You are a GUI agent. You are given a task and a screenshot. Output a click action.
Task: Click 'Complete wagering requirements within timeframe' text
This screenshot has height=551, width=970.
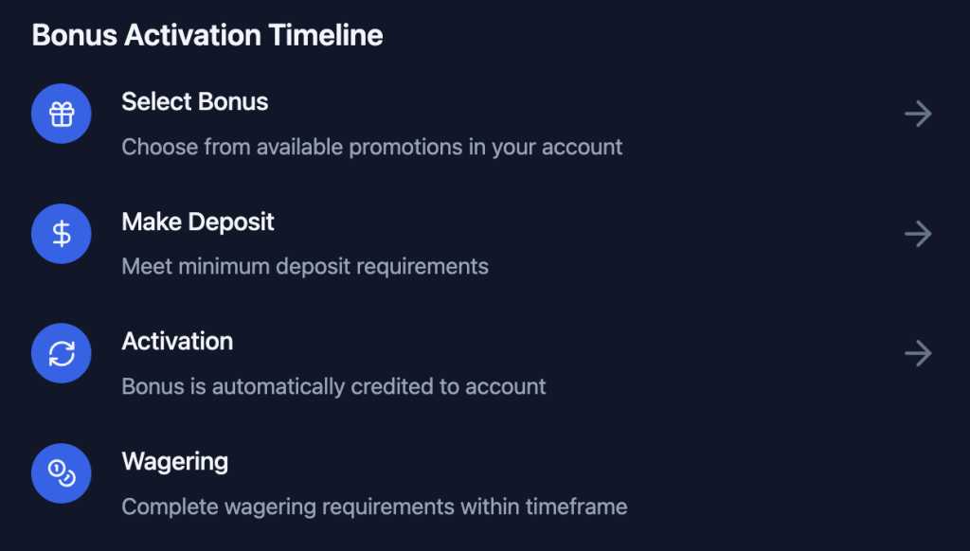374,507
